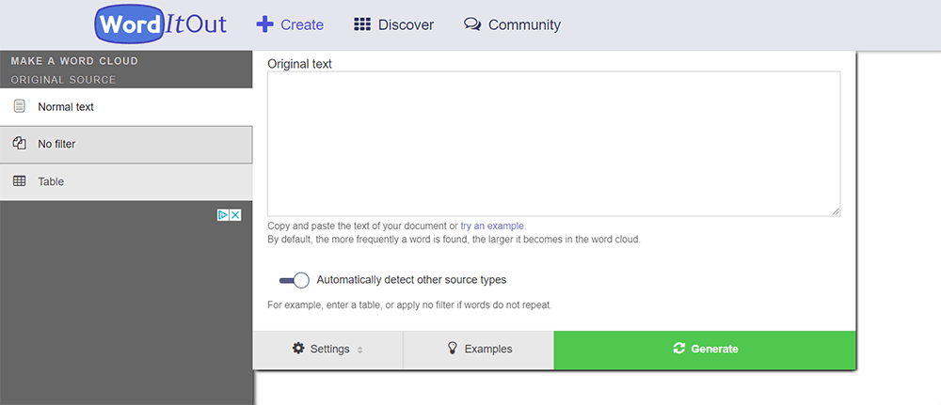Disable automatic source type detection switch

tap(295, 280)
